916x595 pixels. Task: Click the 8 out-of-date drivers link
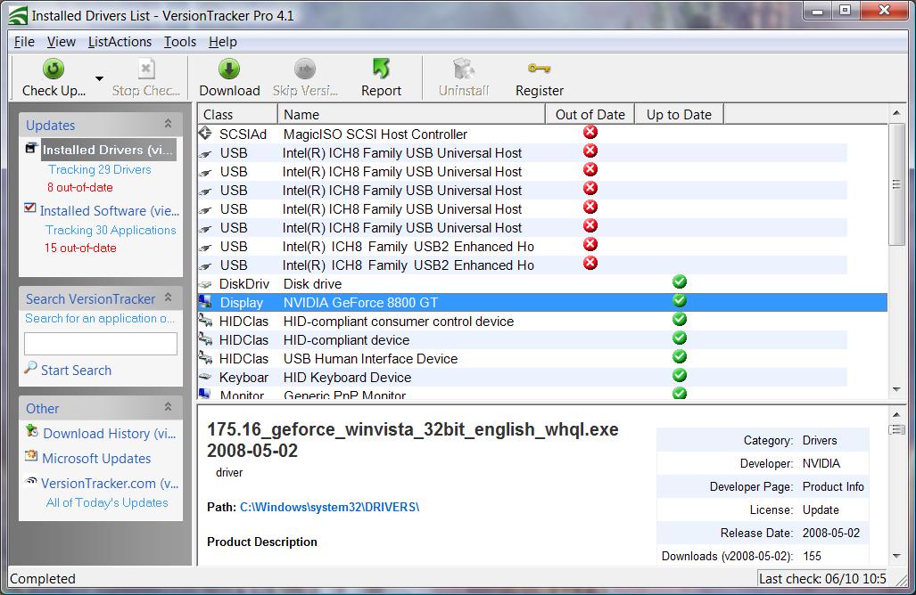click(80, 188)
